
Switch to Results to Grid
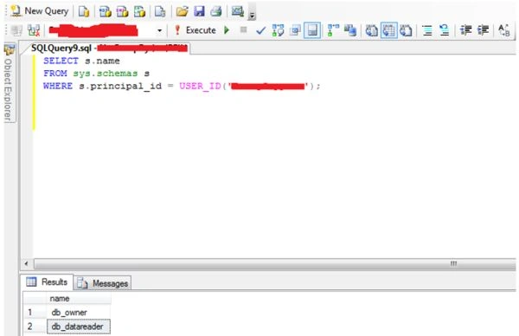click(x=389, y=31)
